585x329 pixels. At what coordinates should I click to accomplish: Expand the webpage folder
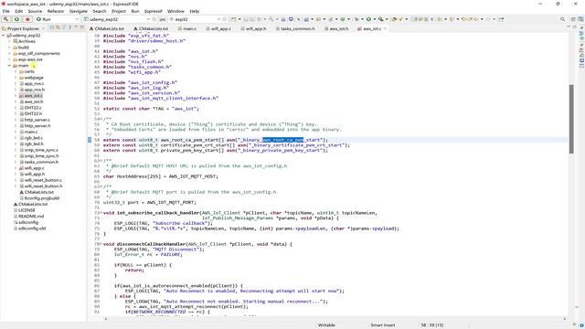click(x=16, y=78)
